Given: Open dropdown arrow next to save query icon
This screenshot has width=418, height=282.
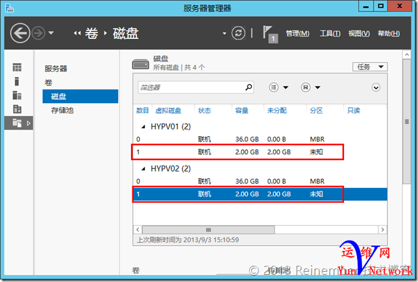Looking at the screenshot, I should click(318, 88).
